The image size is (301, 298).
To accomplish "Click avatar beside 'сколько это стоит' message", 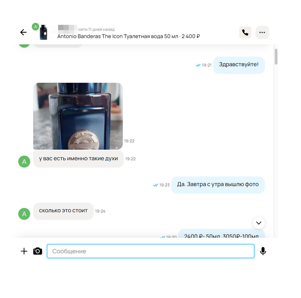I will point(24,214).
